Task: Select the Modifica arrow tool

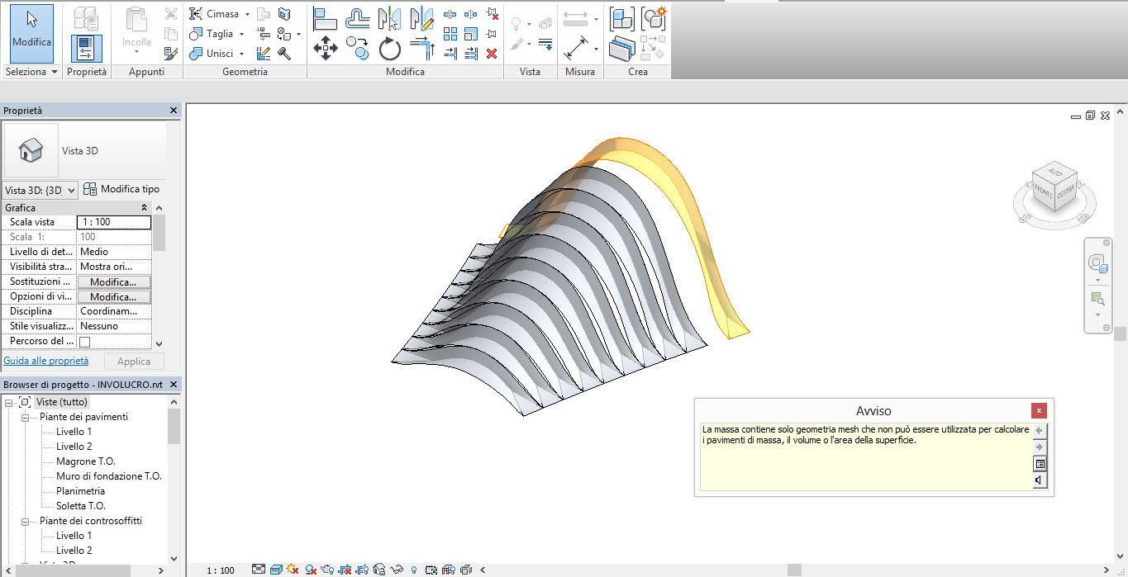Action: [x=32, y=34]
